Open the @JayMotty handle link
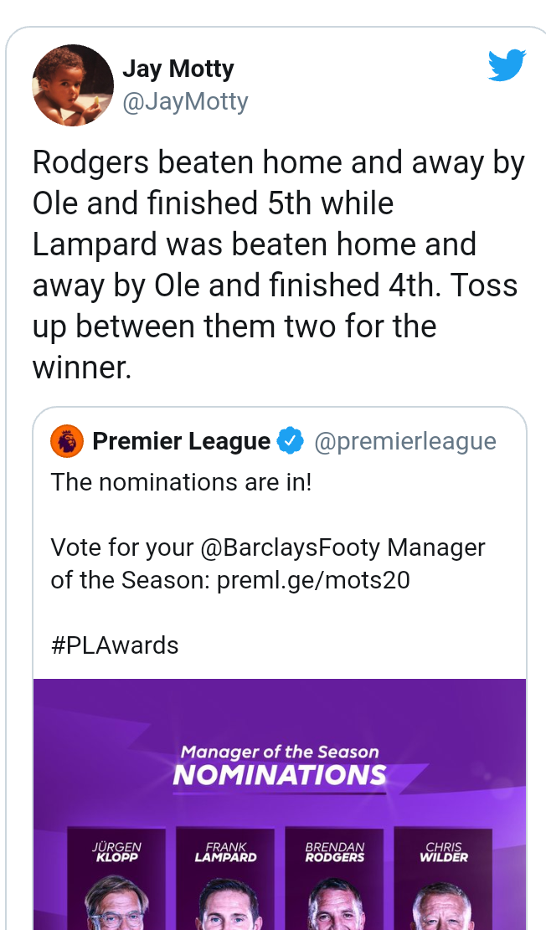This screenshot has height=930, width=546. pos(185,101)
